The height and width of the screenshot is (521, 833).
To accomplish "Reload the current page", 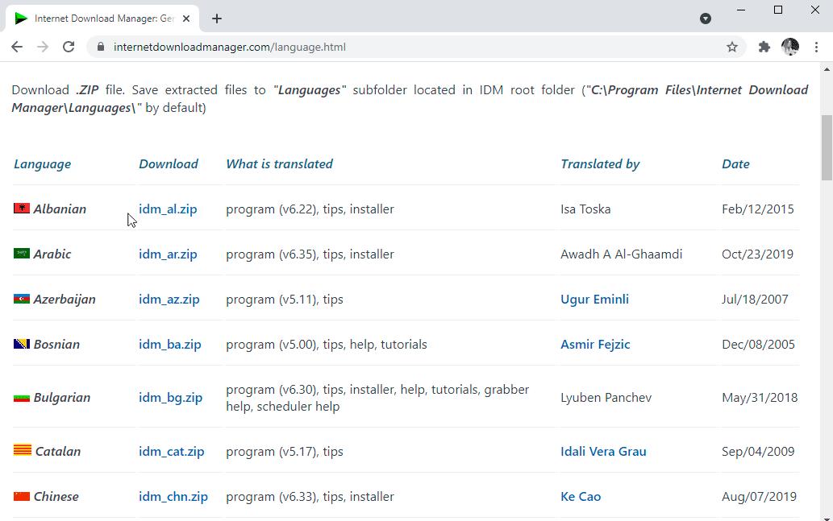I will [x=68, y=47].
